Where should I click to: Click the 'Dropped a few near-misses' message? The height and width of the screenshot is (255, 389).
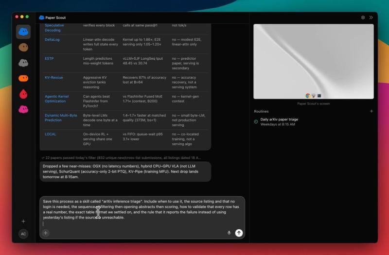point(125,171)
